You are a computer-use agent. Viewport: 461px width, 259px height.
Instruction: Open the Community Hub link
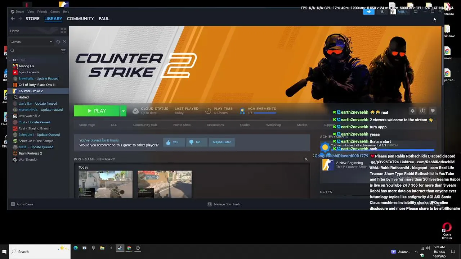tap(145, 125)
